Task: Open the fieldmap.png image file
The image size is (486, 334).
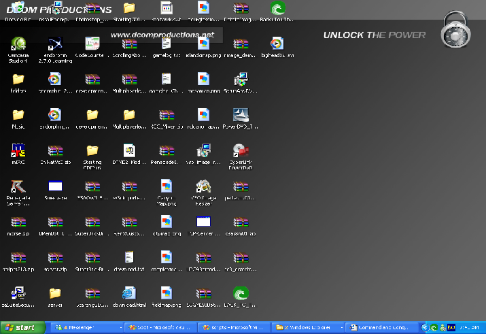Action: pos(166,294)
